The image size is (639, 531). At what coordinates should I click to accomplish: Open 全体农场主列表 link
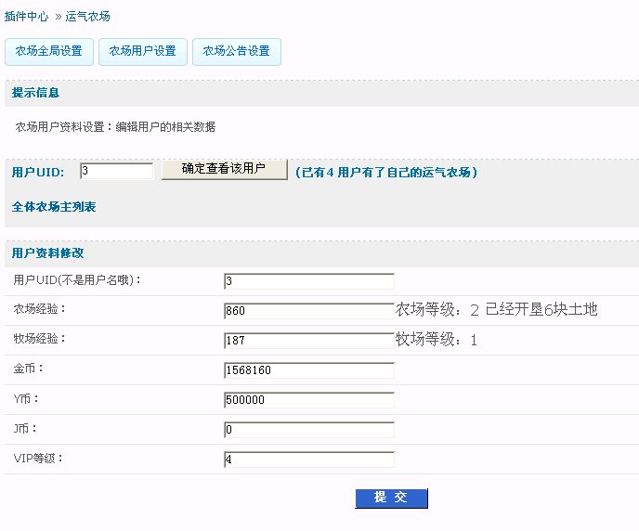(x=54, y=206)
